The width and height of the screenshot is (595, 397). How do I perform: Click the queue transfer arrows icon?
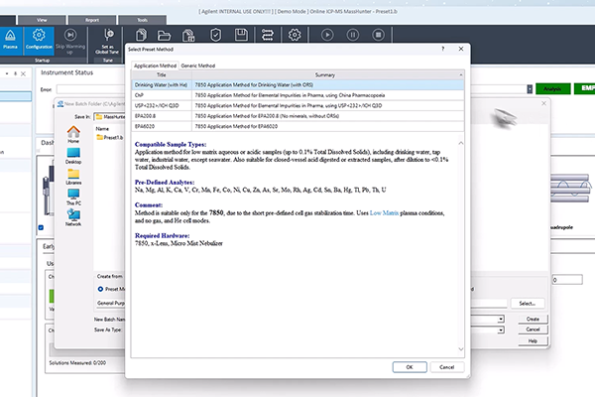pos(268,35)
